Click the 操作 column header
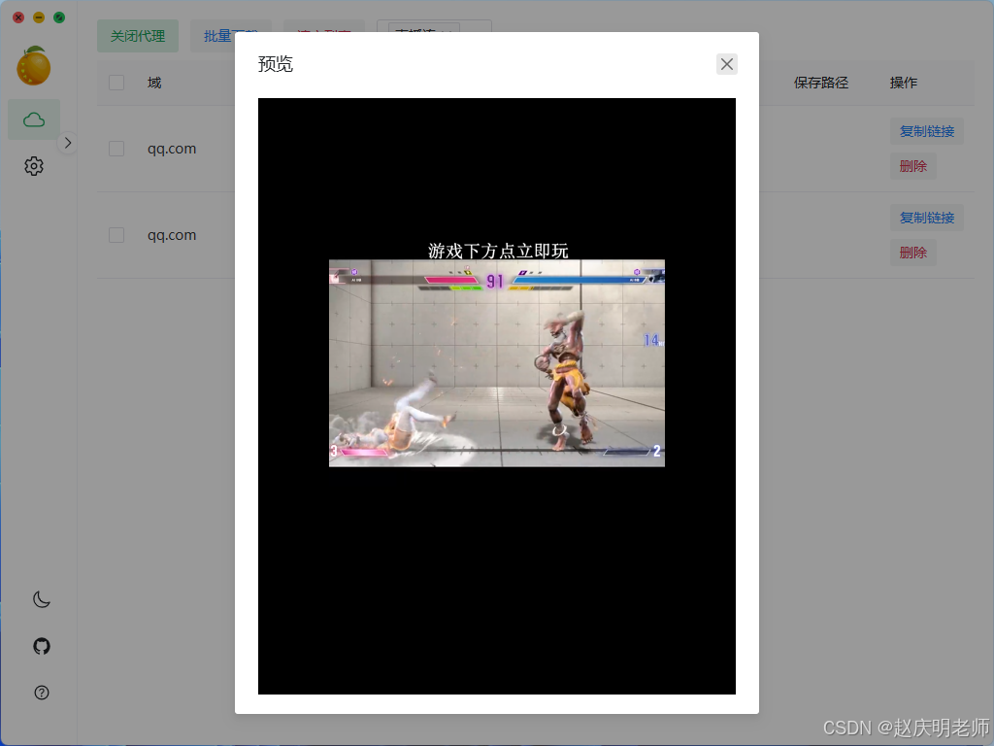 pyautogui.click(x=904, y=83)
